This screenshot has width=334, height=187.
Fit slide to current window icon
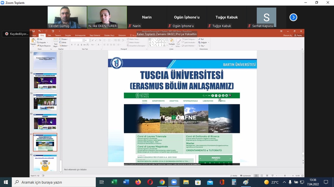(302, 176)
